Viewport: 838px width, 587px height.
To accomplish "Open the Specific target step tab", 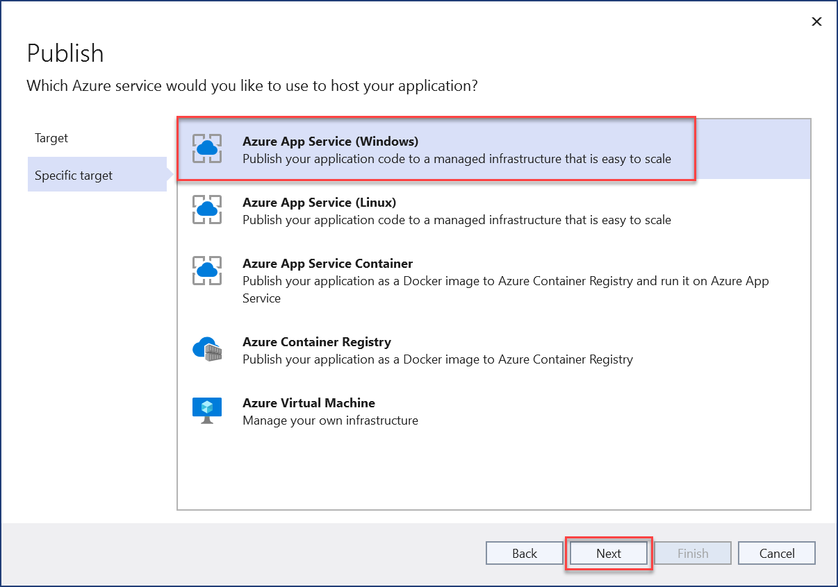I will coord(97,176).
